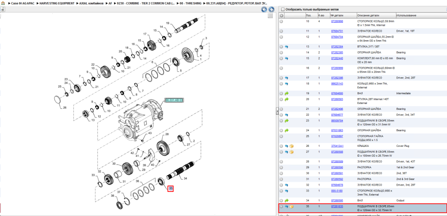
Task: Sort by 'Описание детали' column header
Action: click(x=376, y=15)
